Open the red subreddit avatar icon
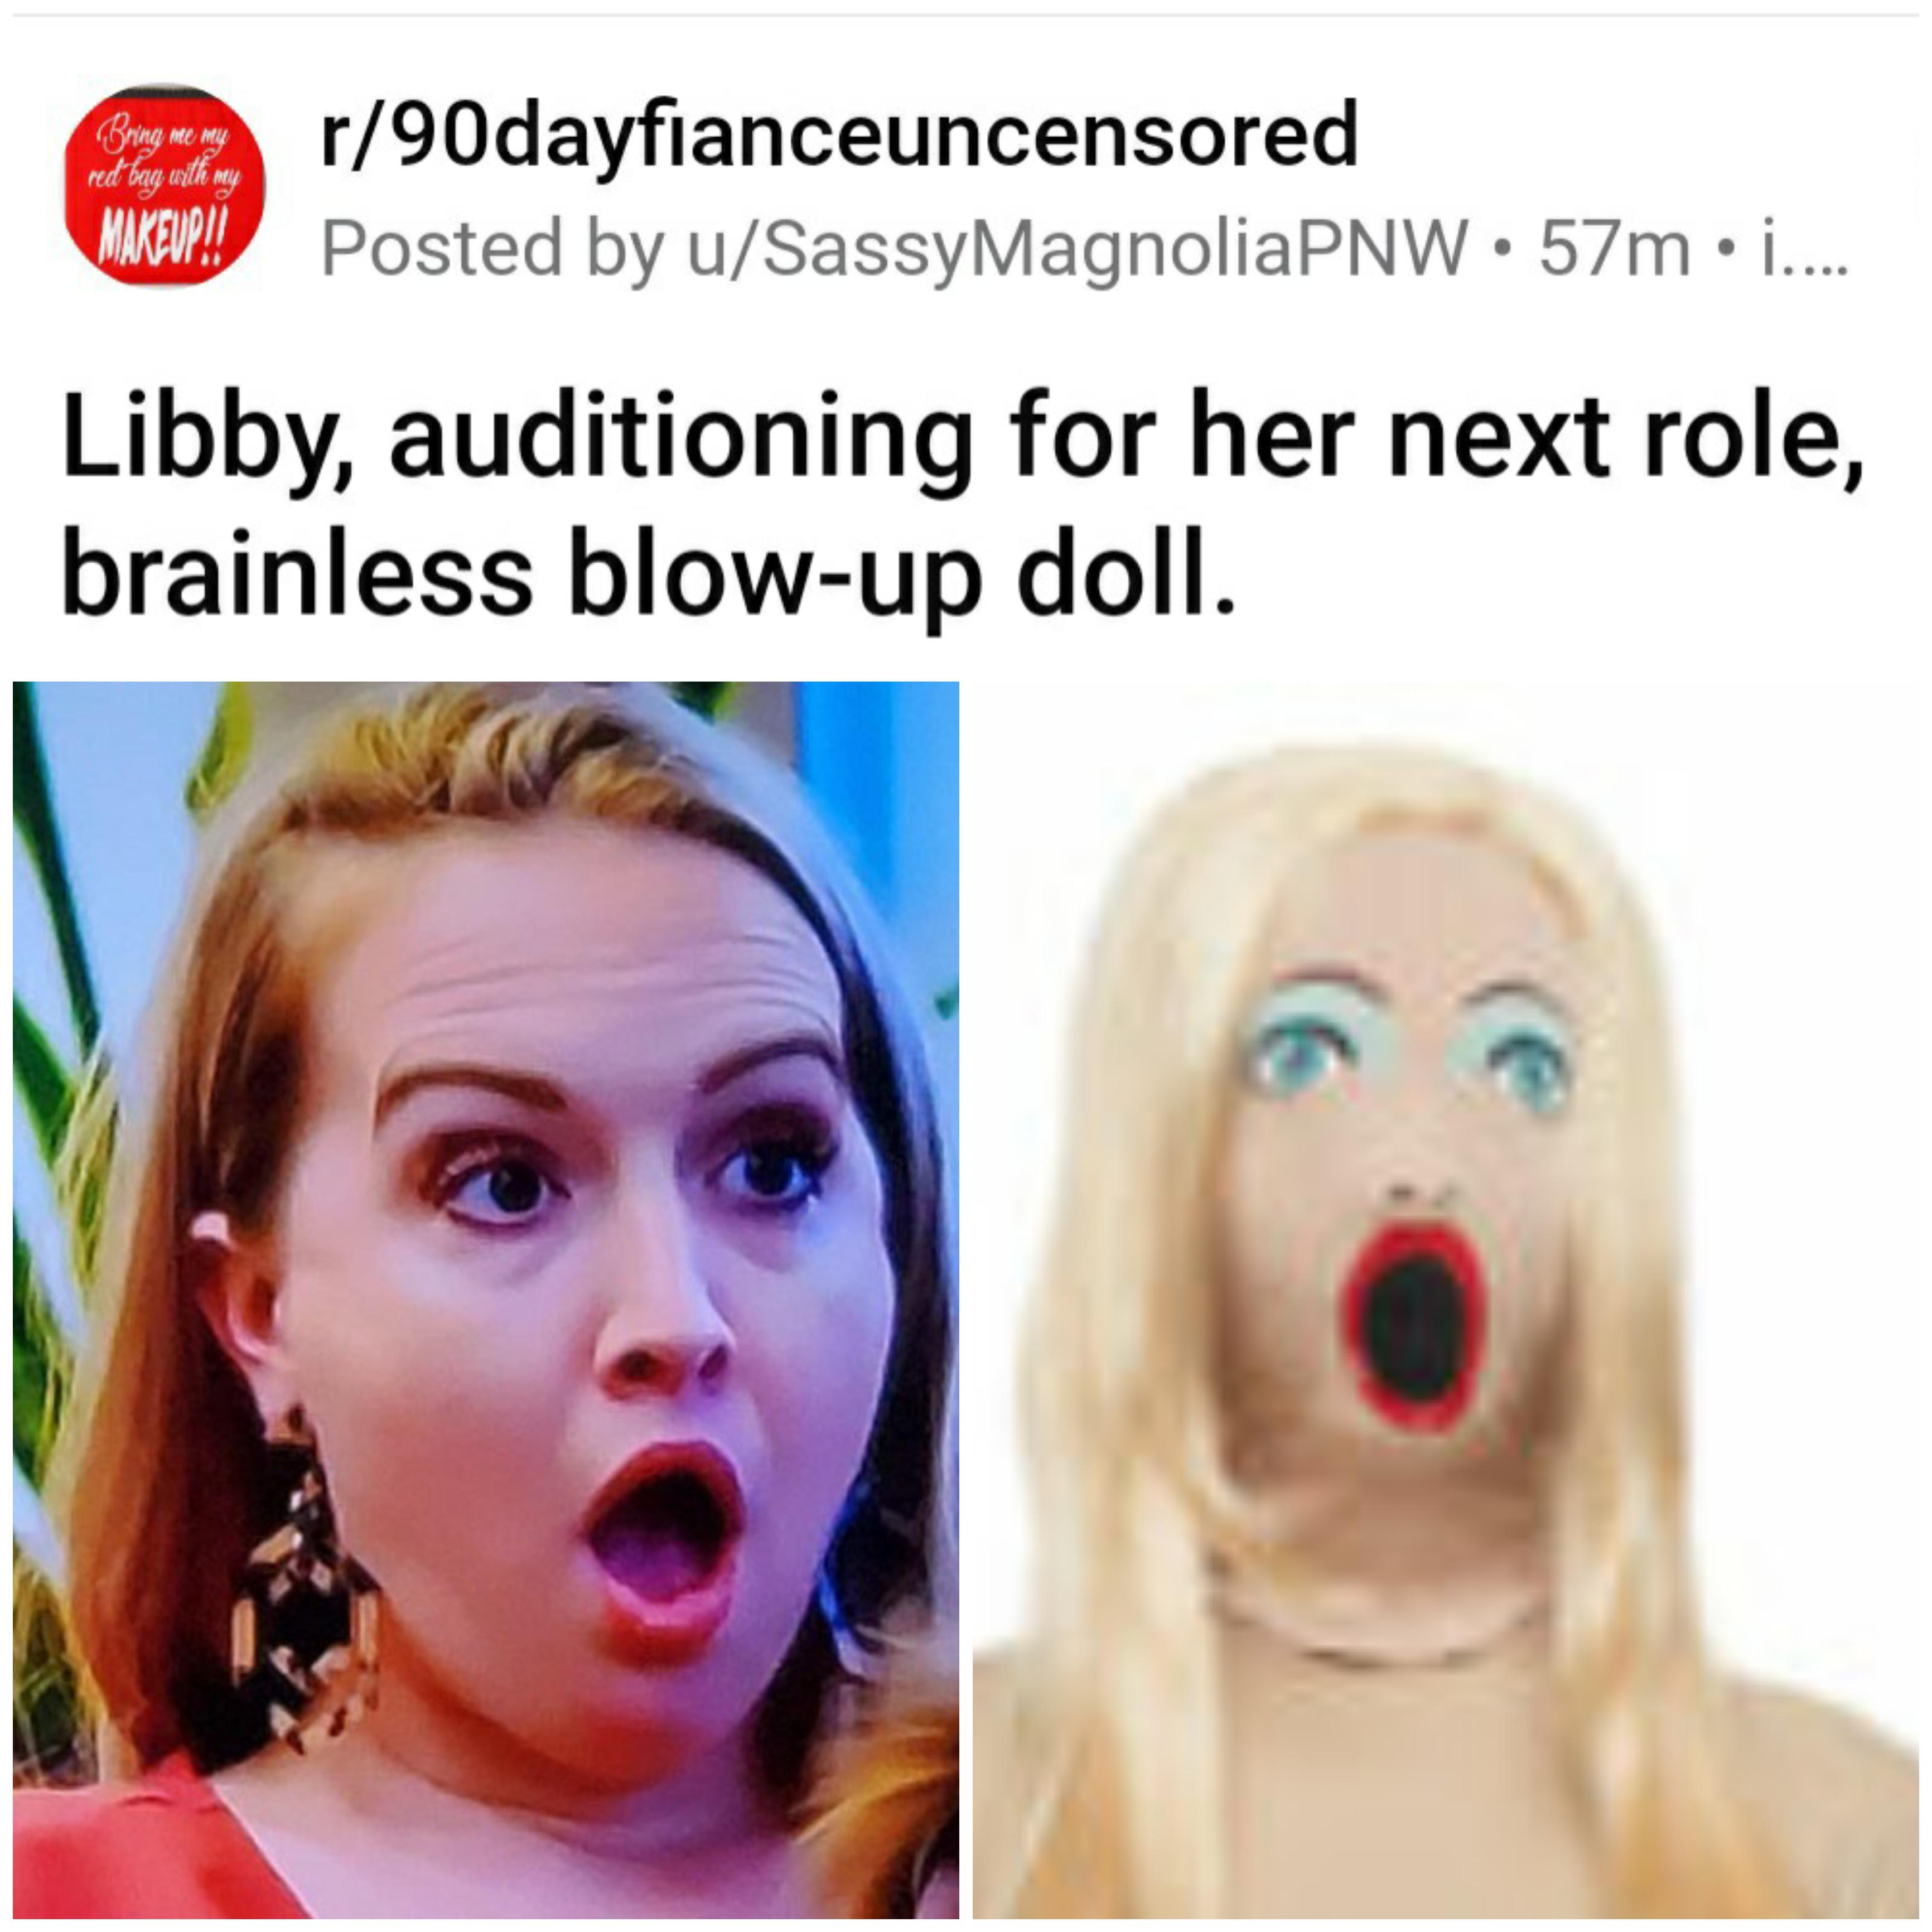 point(165,185)
